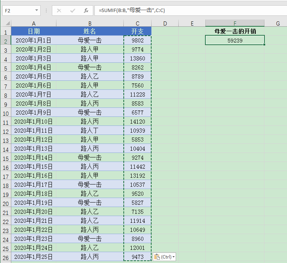Click the Cancel (X) formula icon
The height and width of the screenshot is (263, 287).
[x=59, y=11]
